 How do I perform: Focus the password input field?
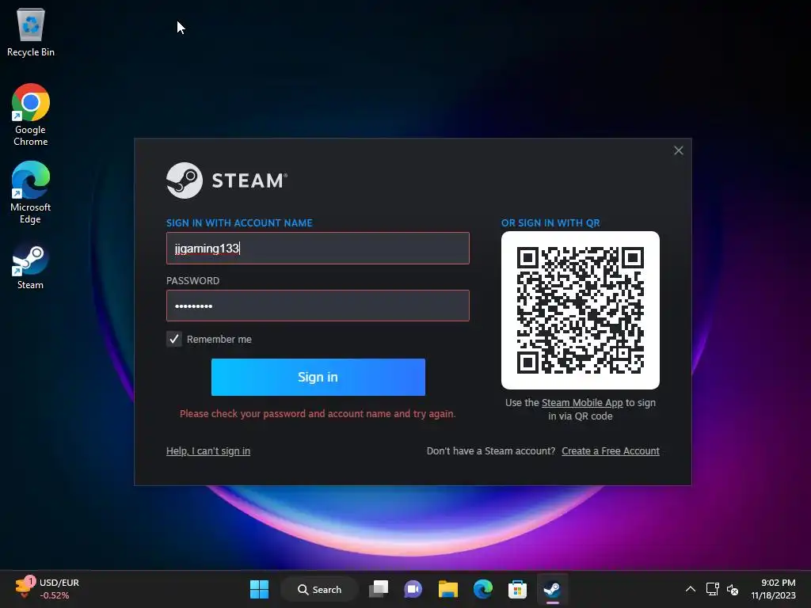pos(318,306)
